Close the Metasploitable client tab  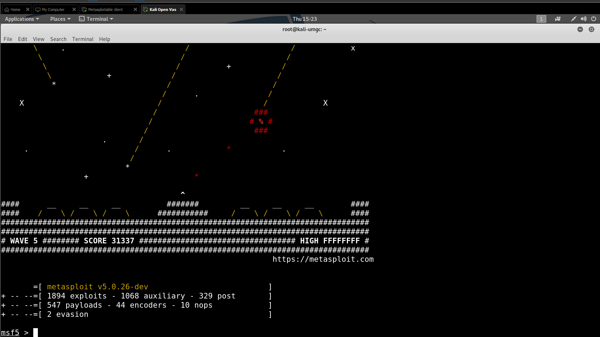135,10
